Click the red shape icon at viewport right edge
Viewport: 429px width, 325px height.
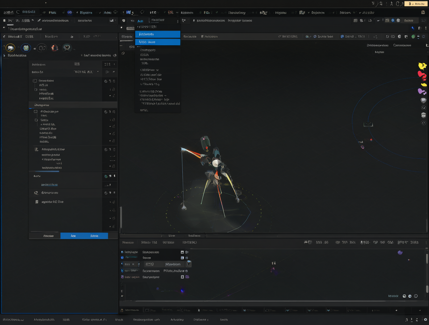coord(422,75)
